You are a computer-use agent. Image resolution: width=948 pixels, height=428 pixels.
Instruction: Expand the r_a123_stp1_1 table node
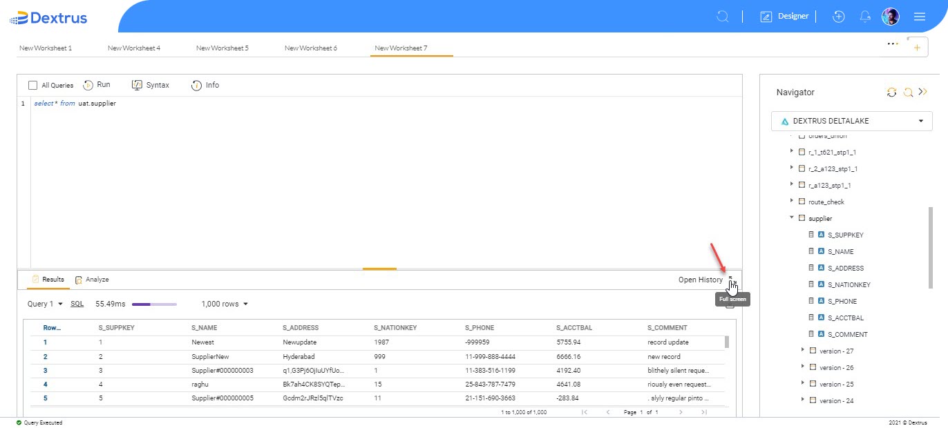pyautogui.click(x=792, y=185)
